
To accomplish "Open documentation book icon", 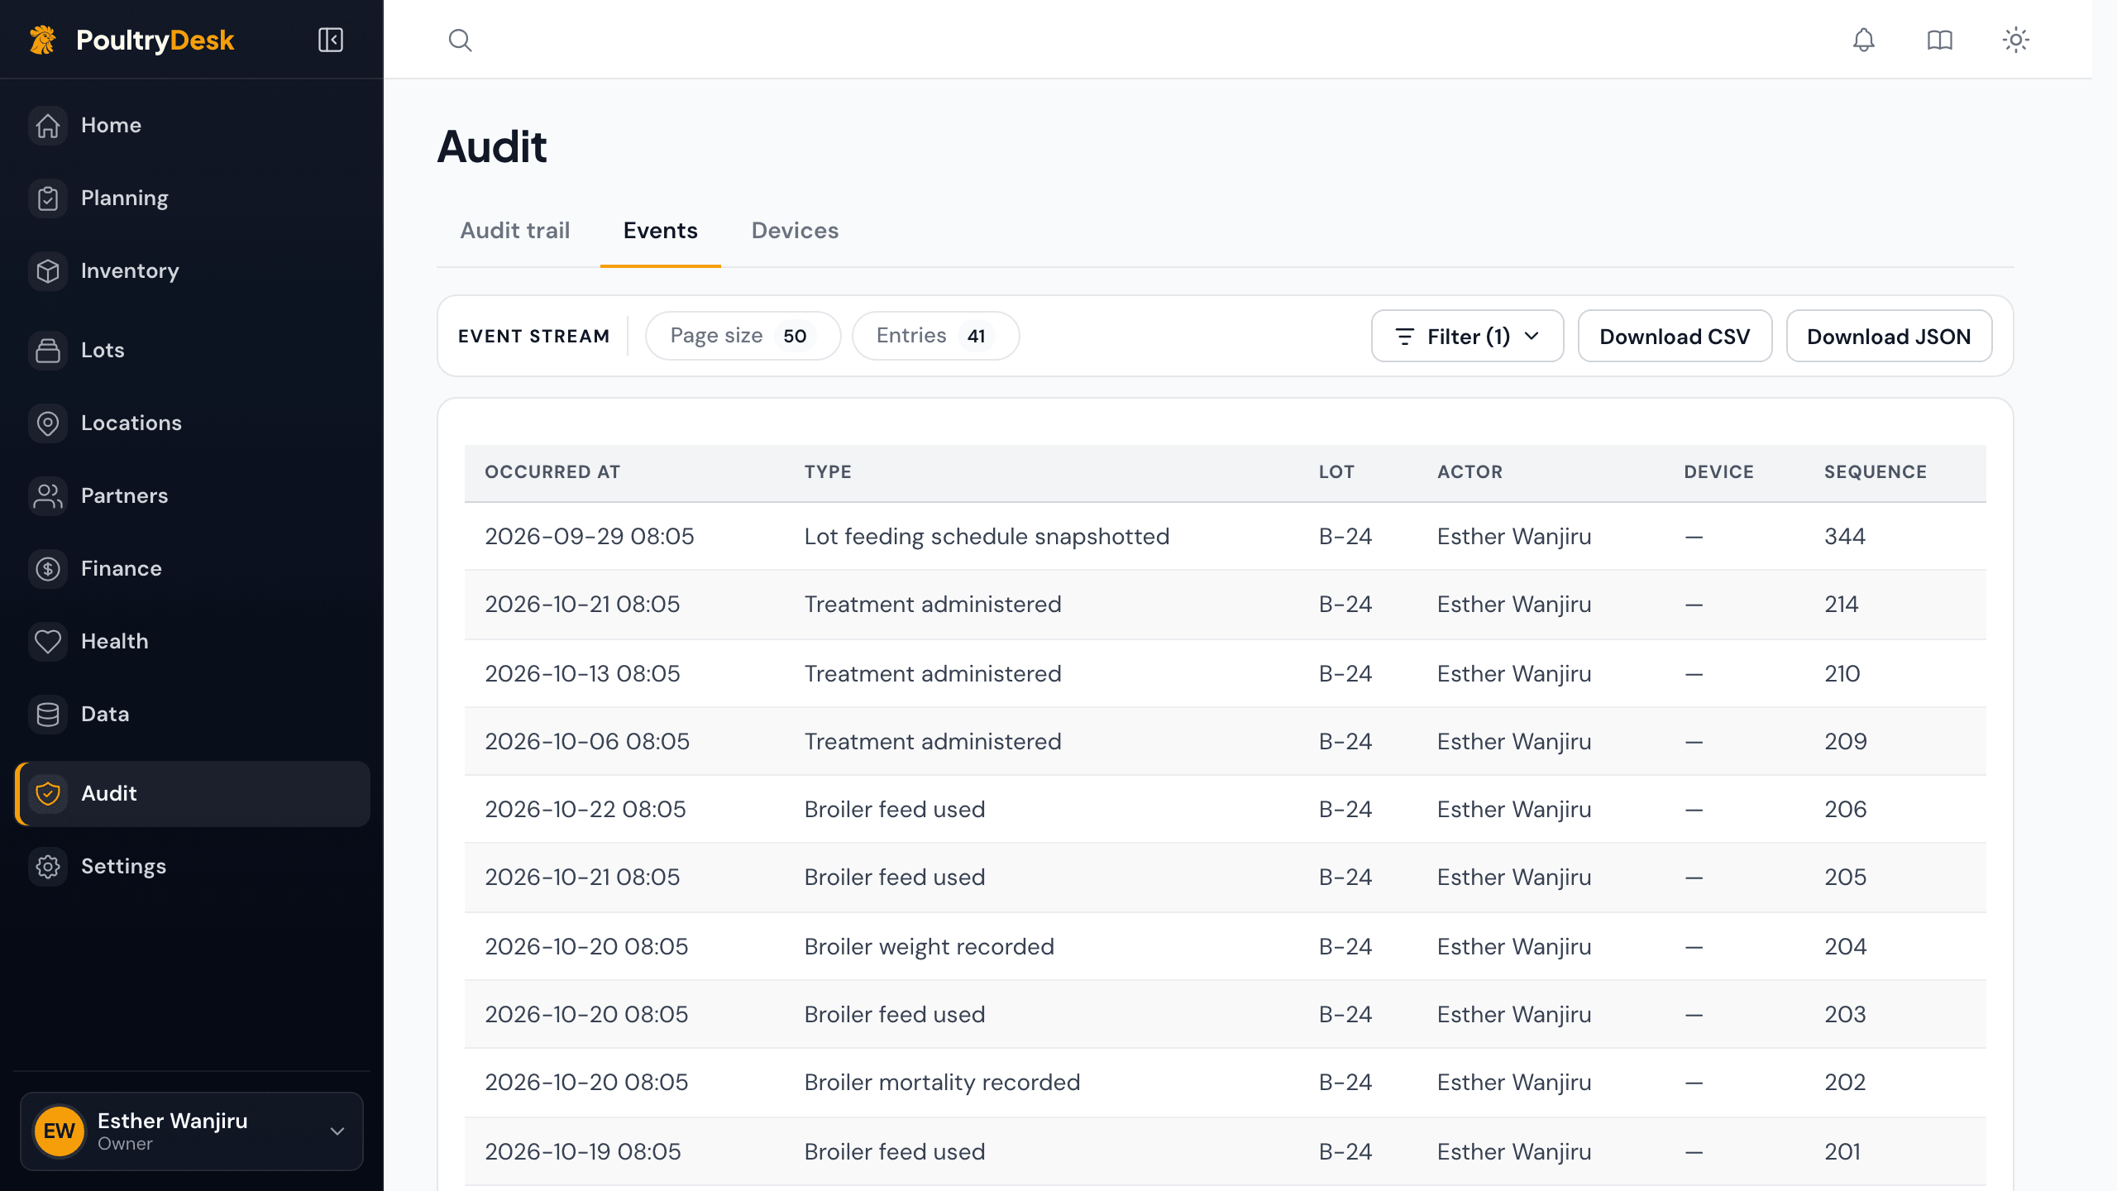I will 1939,40.
